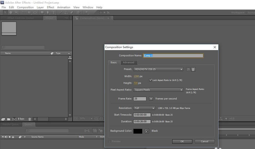Pick background color with the eyedropper
Image resolution: width=255 pixels, height=149 pixels.
click(147, 131)
